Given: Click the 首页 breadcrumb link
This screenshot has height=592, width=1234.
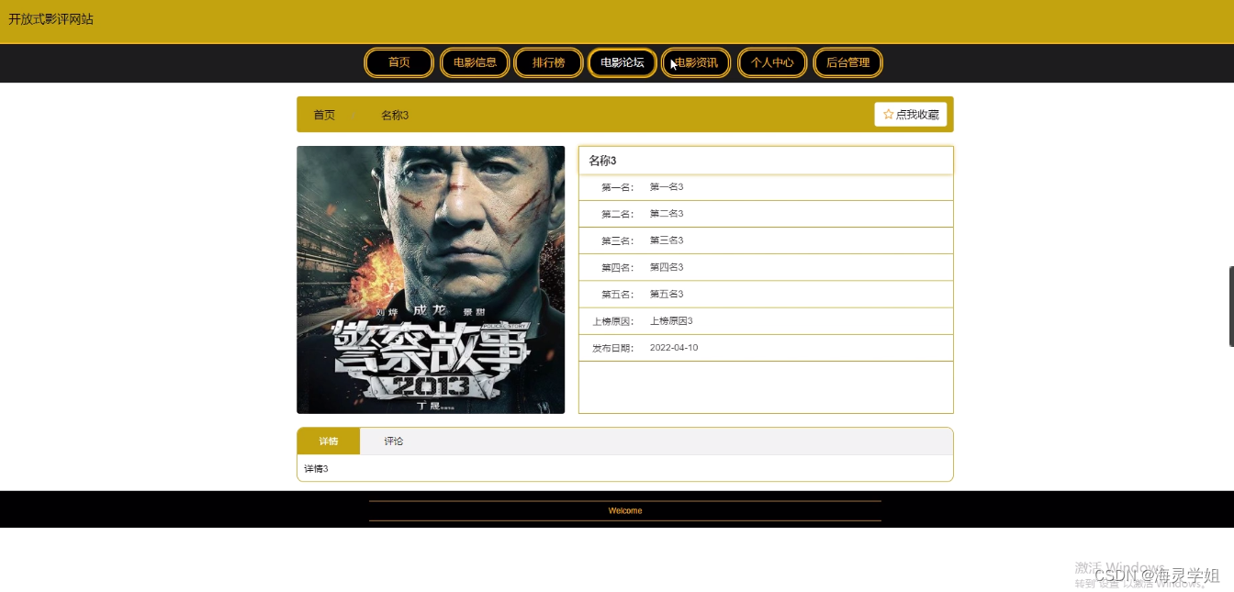Looking at the screenshot, I should click(323, 115).
